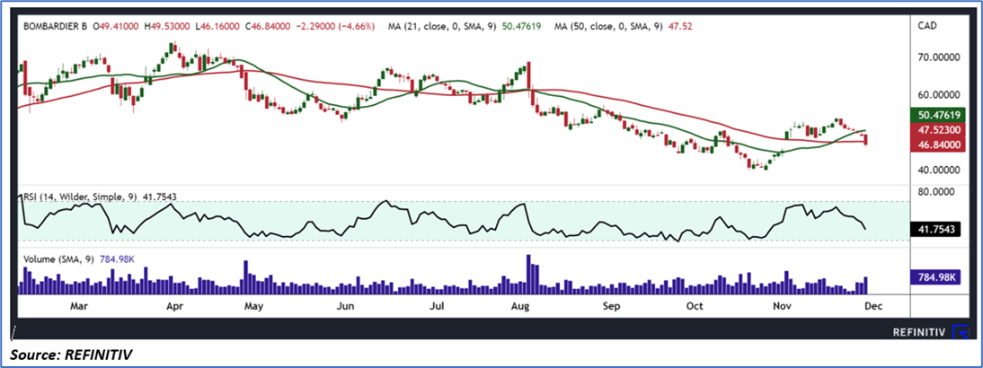Click the Jul label on time axis

pos(438,306)
